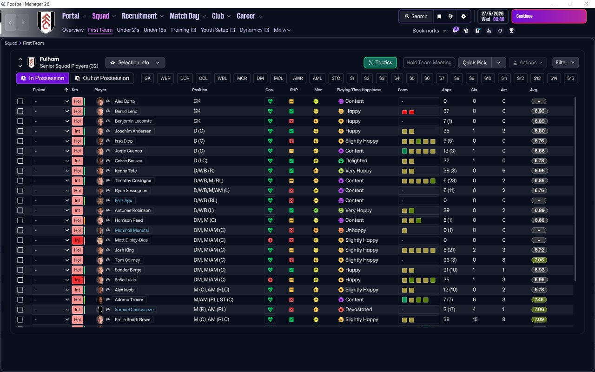Click Samuel Chukwueze's Devastated face icon
This screenshot has width=595, height=372.
[x=341, y=310]
